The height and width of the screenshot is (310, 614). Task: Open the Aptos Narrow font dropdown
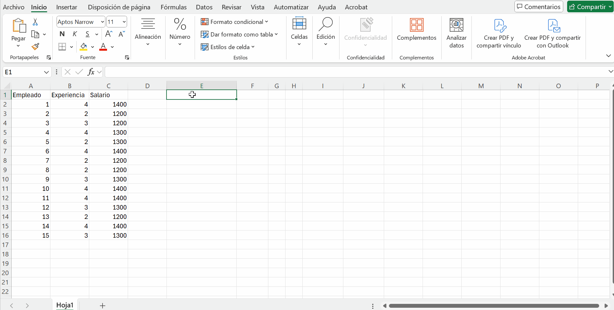(102, 22)
